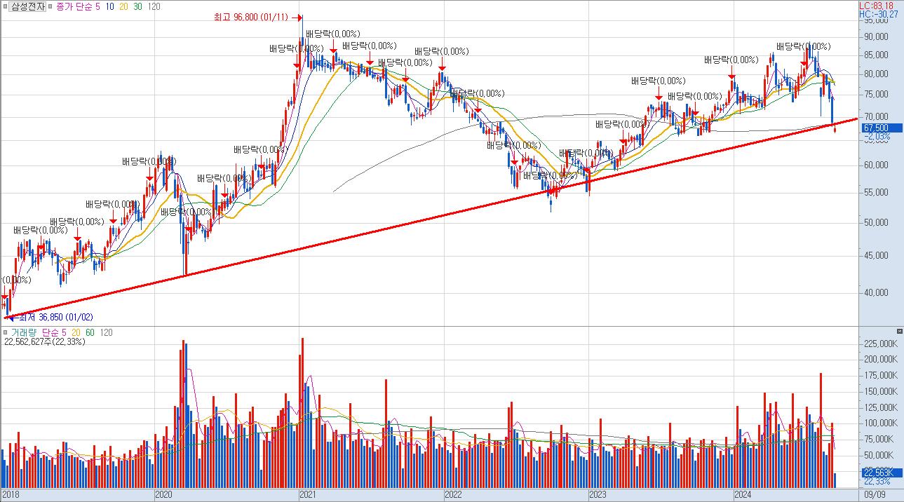Click the 100,000K volume axis label
Image resolution: width=904 pixels, height=502 pixels.
click(x=881, y=423)
